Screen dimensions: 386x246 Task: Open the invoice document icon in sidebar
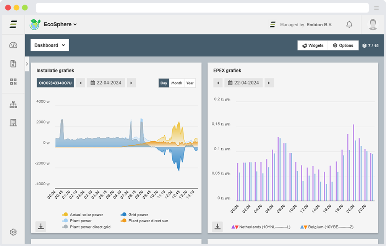click(13, 64)
